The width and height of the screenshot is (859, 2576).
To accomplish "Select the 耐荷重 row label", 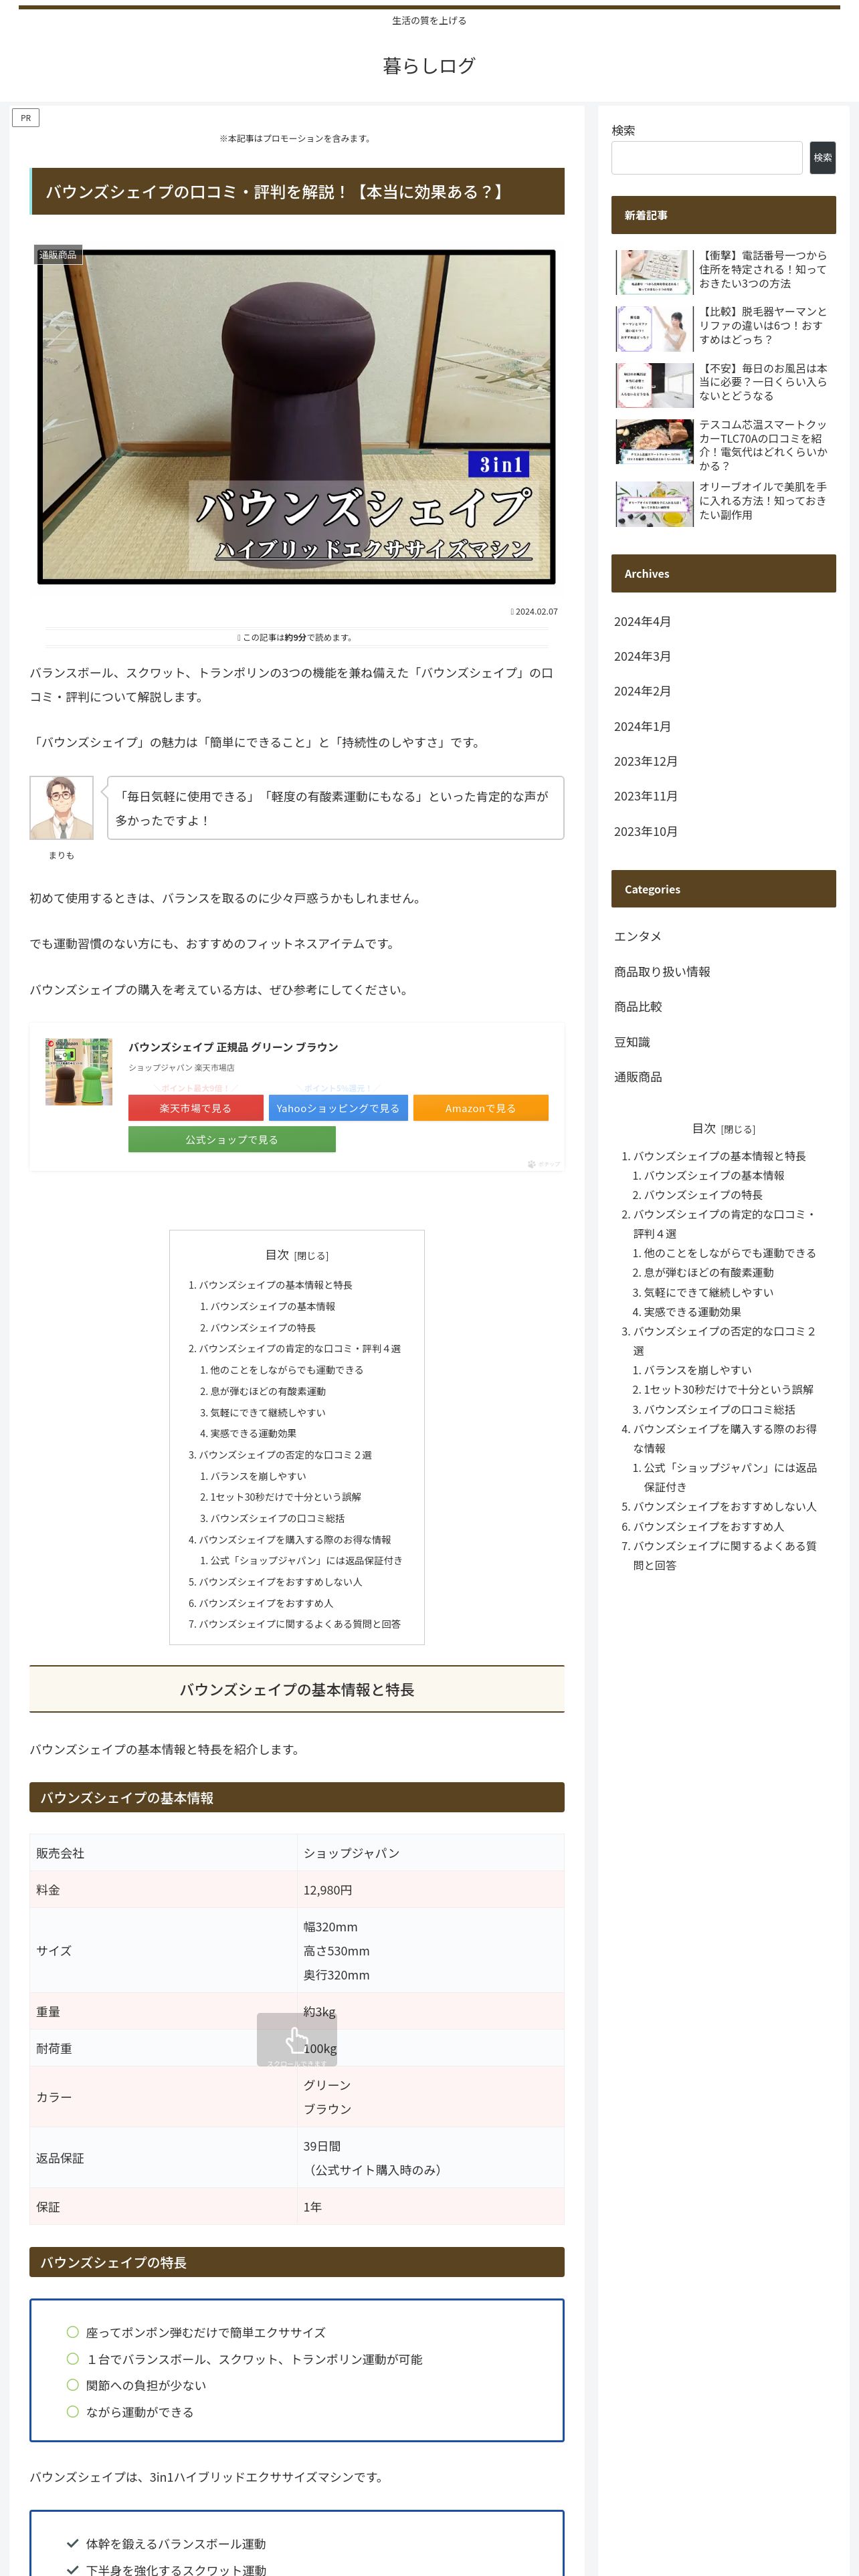I will click(54, 2049).
